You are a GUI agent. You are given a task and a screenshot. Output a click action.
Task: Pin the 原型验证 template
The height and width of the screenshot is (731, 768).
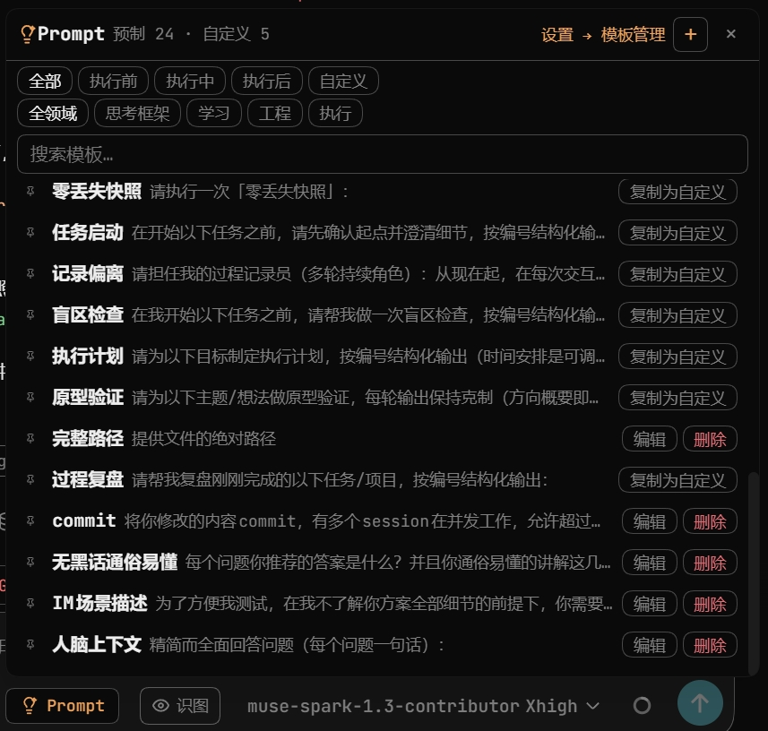[x=30, y=397]
